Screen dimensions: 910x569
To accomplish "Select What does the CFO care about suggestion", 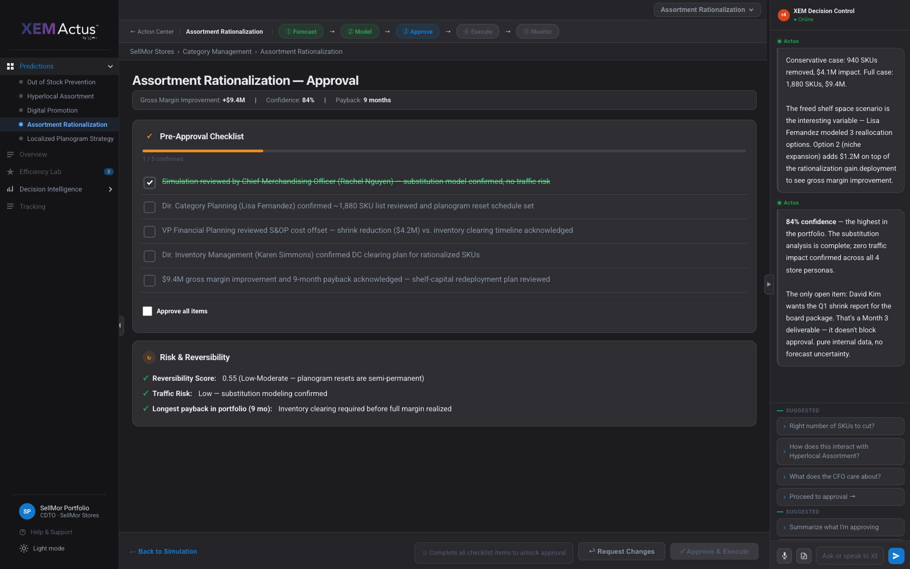I will (840, 477).
